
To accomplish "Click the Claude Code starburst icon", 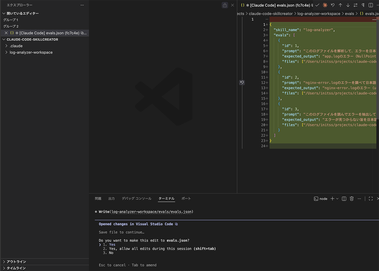I will point(325,5).
